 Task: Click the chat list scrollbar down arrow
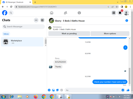(x=46, y=45)
